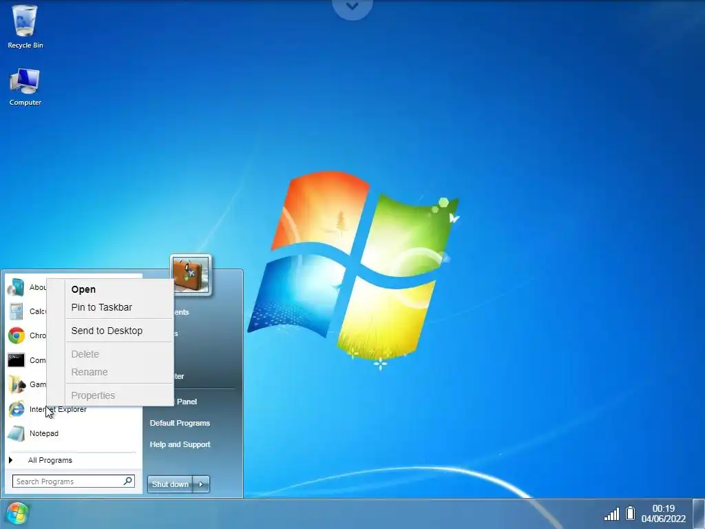This screenshot has height=529, width=705.
Task: Click the Shut down button
Action: coord(170,484)
